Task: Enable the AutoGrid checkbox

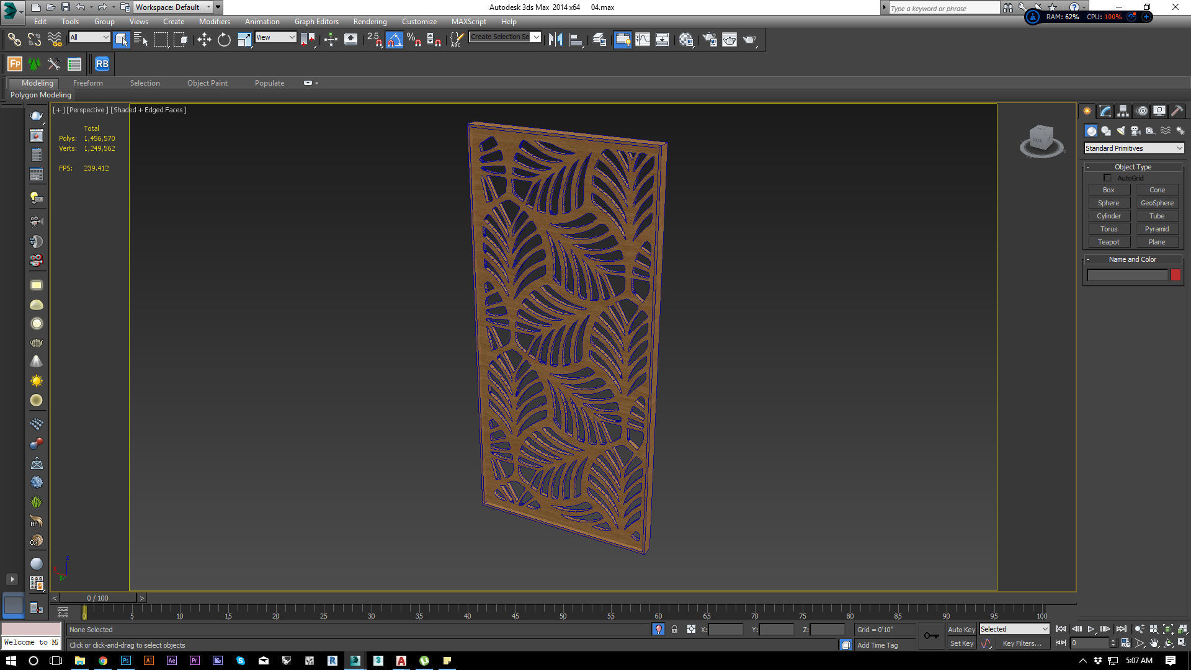Action: click(1108, 178)
